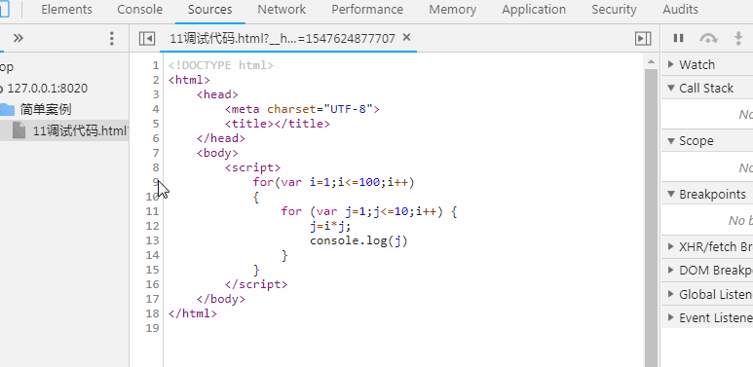Screen dimensions: 753x367
Task: Set breakpoint on line 13 gutter
Action: click(x=152, y=240)
